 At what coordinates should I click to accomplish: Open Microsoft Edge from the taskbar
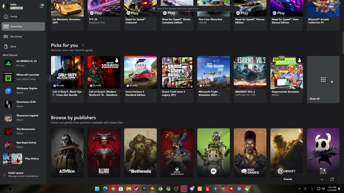(x=105, y=189)
